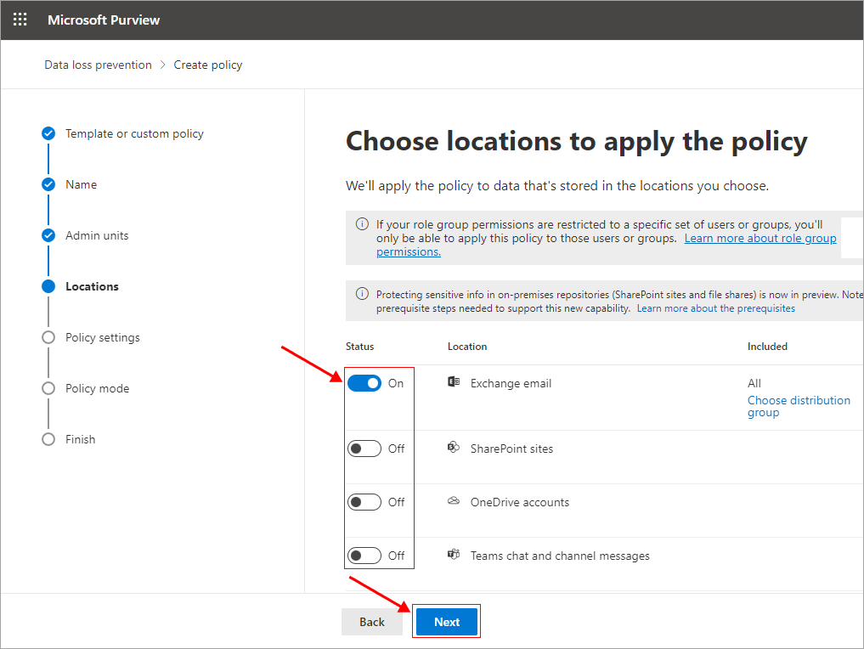Viewport: 864px width, 649px height.
Task: Click the Status column header
Action: pyautogui.click(x=360, y=347)
